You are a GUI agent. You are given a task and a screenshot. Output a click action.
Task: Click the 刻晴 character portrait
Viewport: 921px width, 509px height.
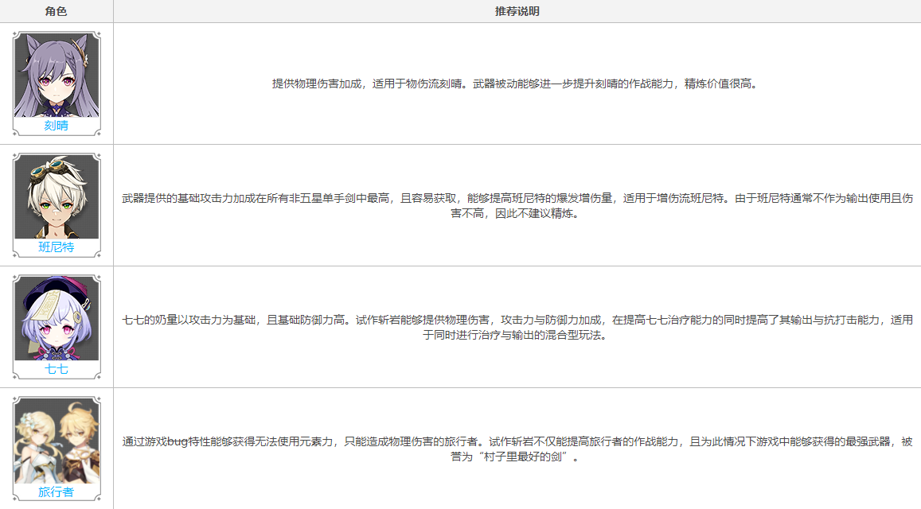pos(57,75)
